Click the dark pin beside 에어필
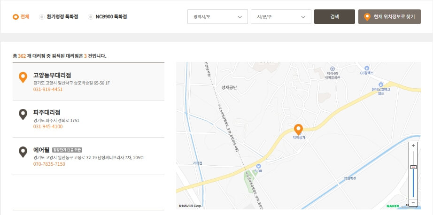 (23, 152)
